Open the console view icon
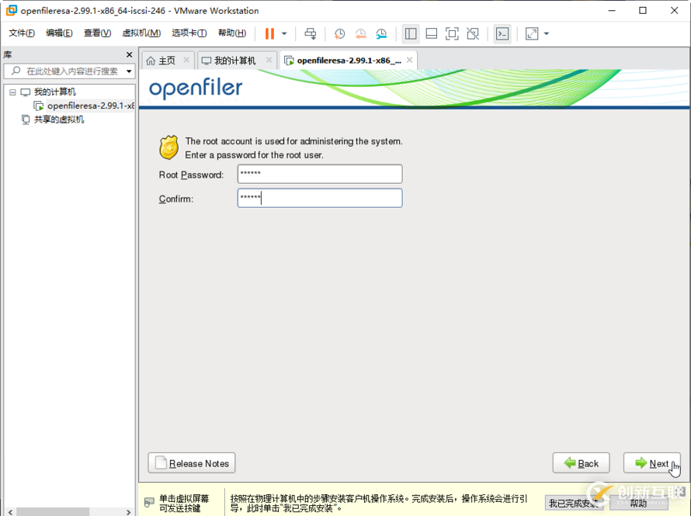Viewport: 691px width, 516px height. tap(502, 33)
